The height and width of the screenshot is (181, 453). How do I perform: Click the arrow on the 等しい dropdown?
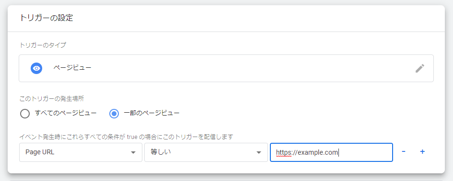click(259, 152)
